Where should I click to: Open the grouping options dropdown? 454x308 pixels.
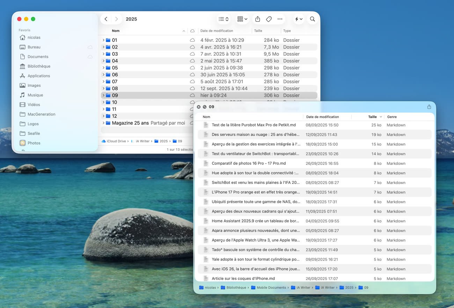pos(242,19)
